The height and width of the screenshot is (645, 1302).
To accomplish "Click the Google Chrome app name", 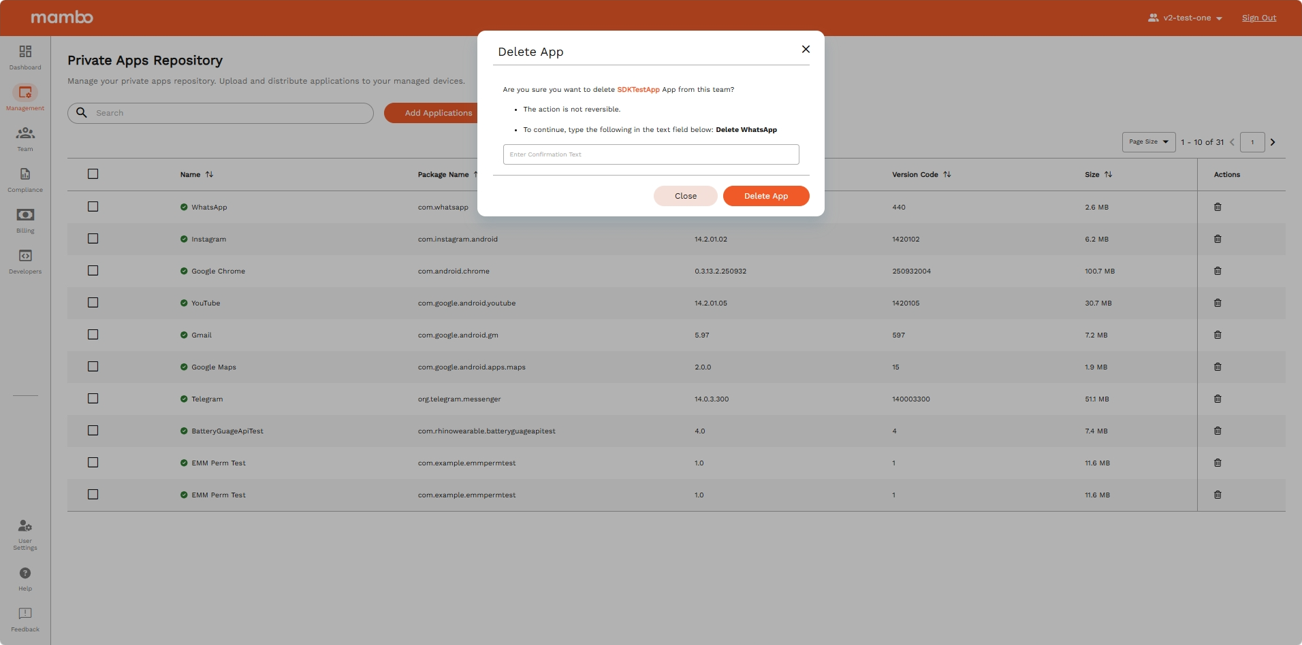I will click(x=218, y=271).
